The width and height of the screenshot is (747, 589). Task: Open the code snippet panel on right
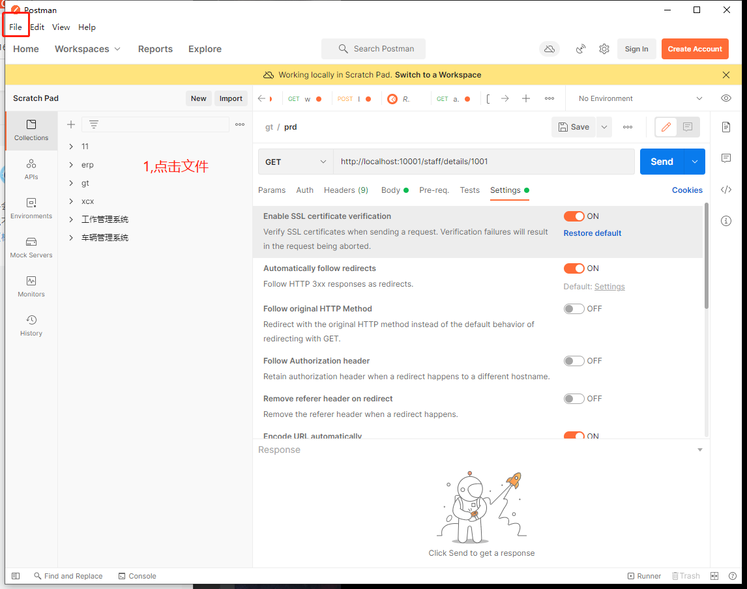(x=726, y=190)
